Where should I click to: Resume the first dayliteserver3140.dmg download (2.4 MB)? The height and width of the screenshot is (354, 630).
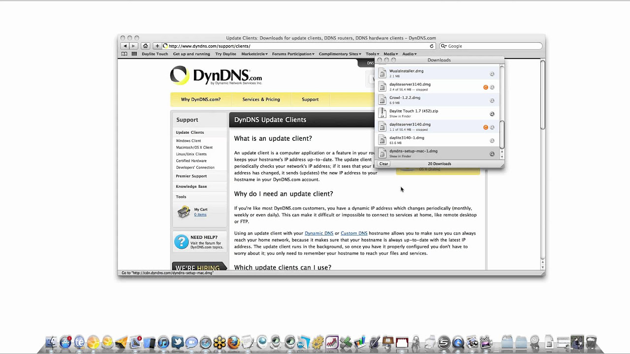point(485,87)
